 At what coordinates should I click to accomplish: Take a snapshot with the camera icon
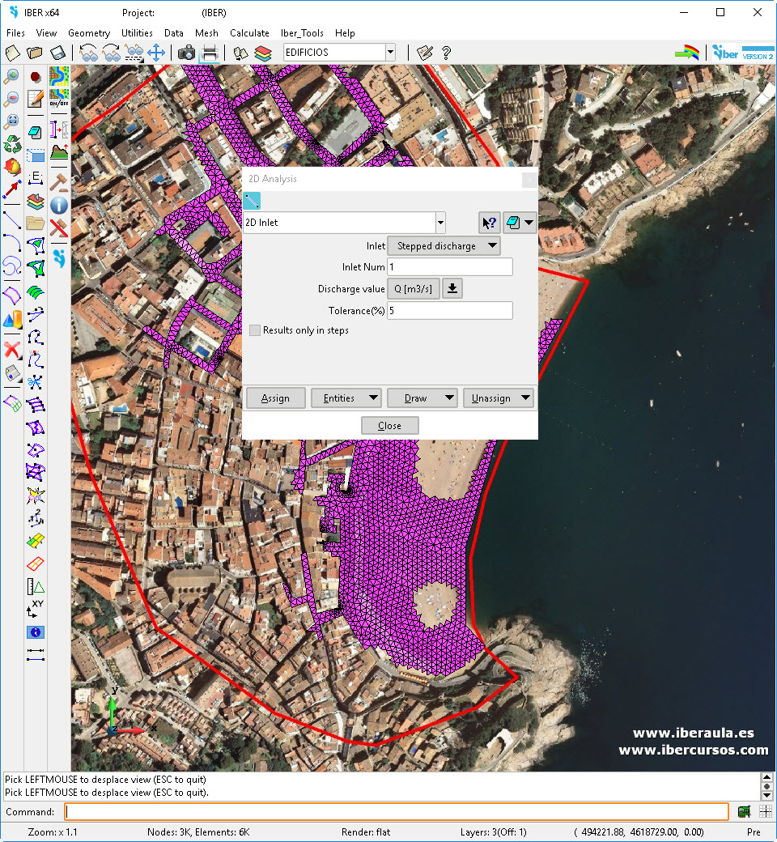[186, 53]
